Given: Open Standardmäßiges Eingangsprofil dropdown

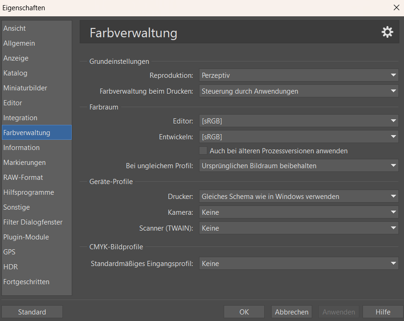Looking at the screenshot, I should pos(299,263).
